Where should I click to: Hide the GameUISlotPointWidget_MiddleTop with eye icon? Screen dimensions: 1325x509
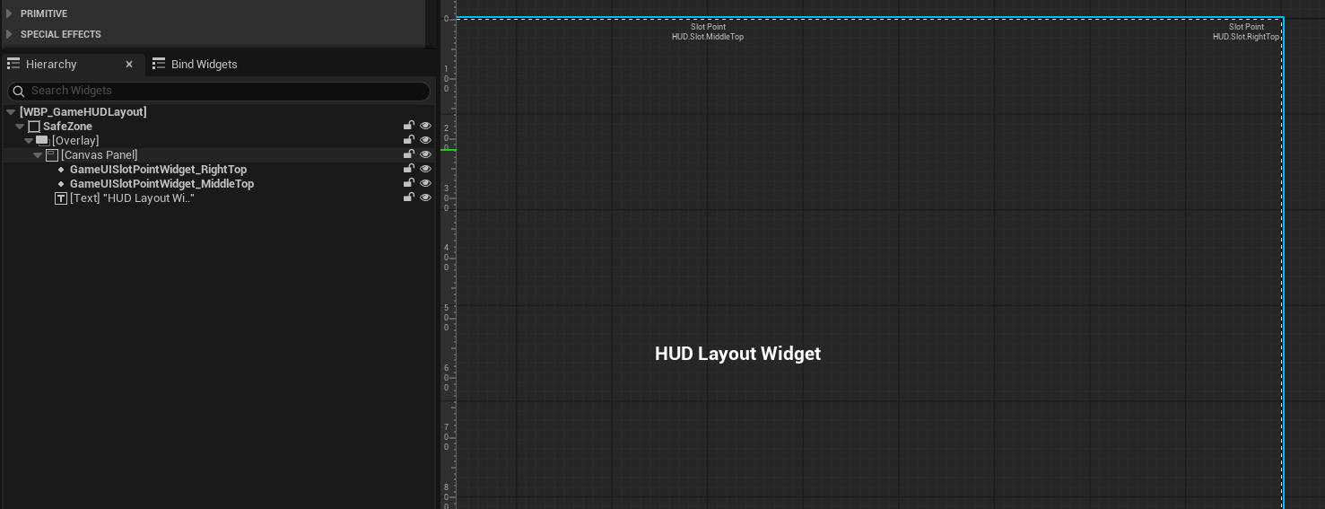[x=425, y=184]
